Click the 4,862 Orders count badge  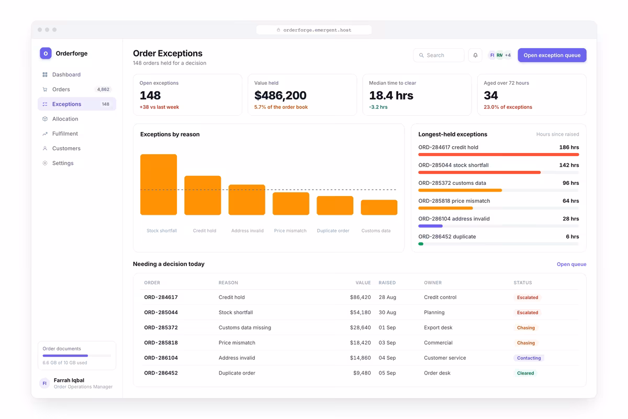[103, 90]
